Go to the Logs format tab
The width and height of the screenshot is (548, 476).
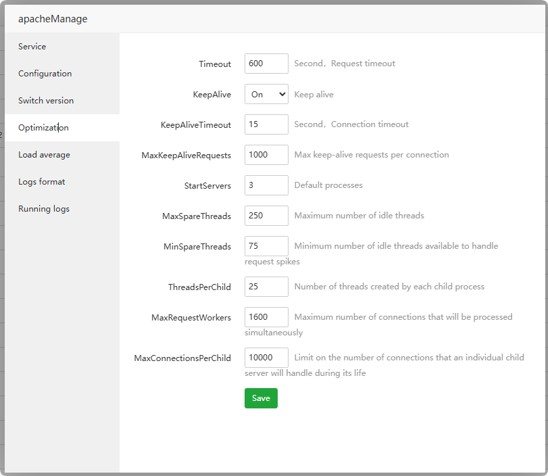click(x=42, y=182)
